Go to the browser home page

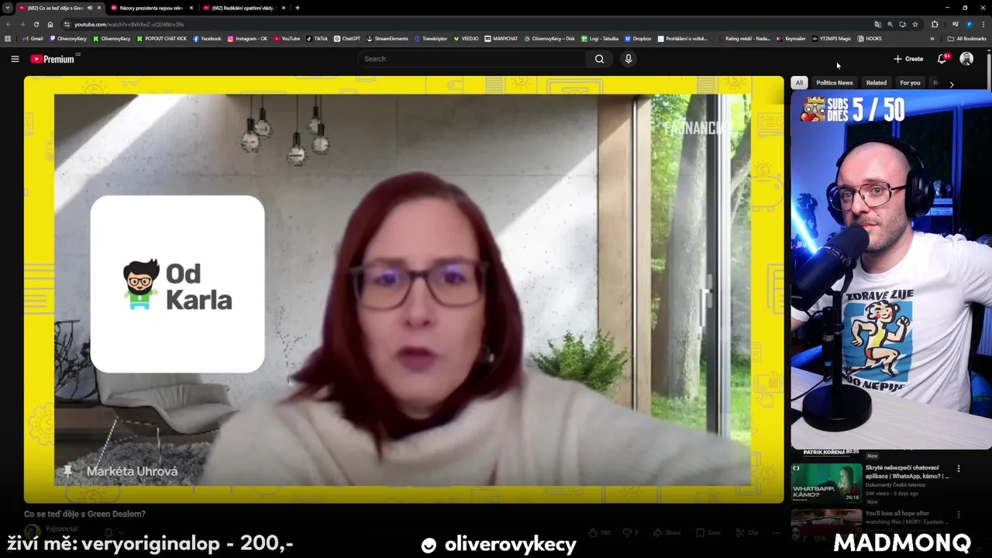[x=50, y=24]
